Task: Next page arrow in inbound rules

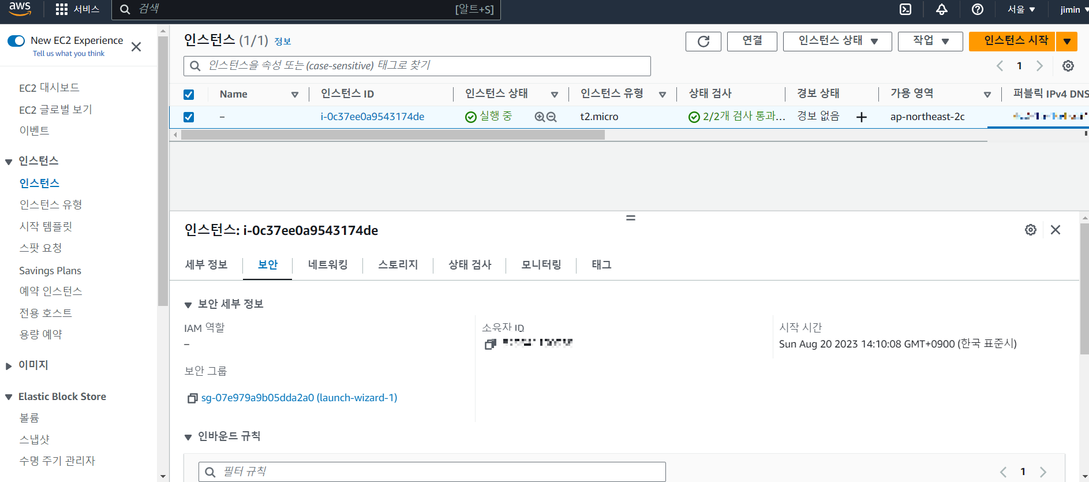Action: pyautogui.click(x=1043, y=472)
